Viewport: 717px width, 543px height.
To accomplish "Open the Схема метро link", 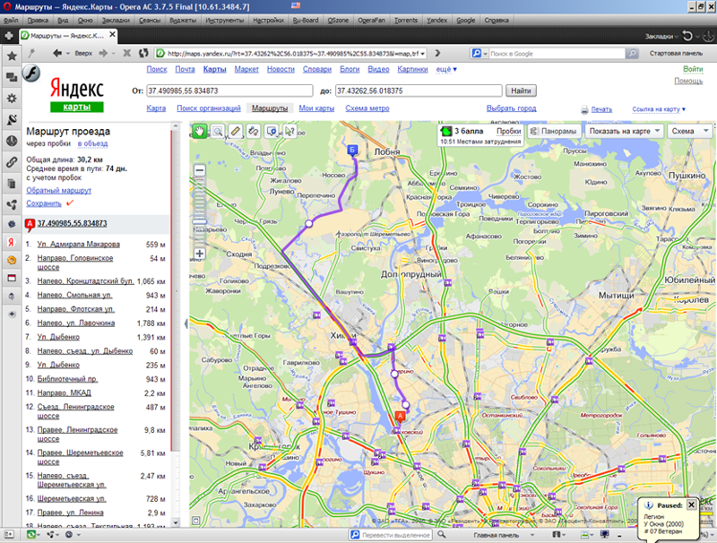I will point(367,108).
